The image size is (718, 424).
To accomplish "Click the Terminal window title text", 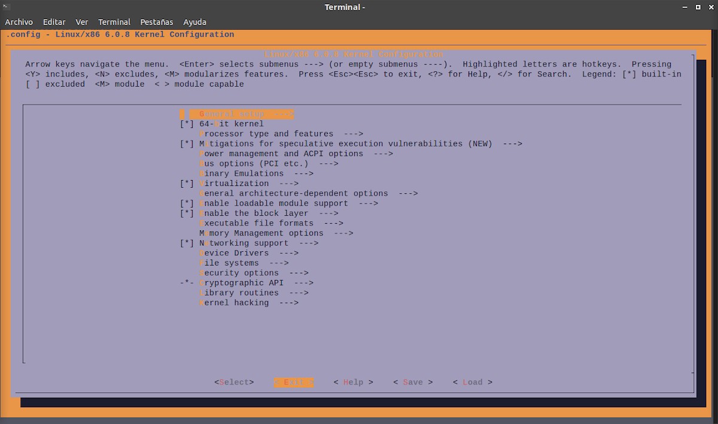I will pyautogui.click(x=345, y=7).
